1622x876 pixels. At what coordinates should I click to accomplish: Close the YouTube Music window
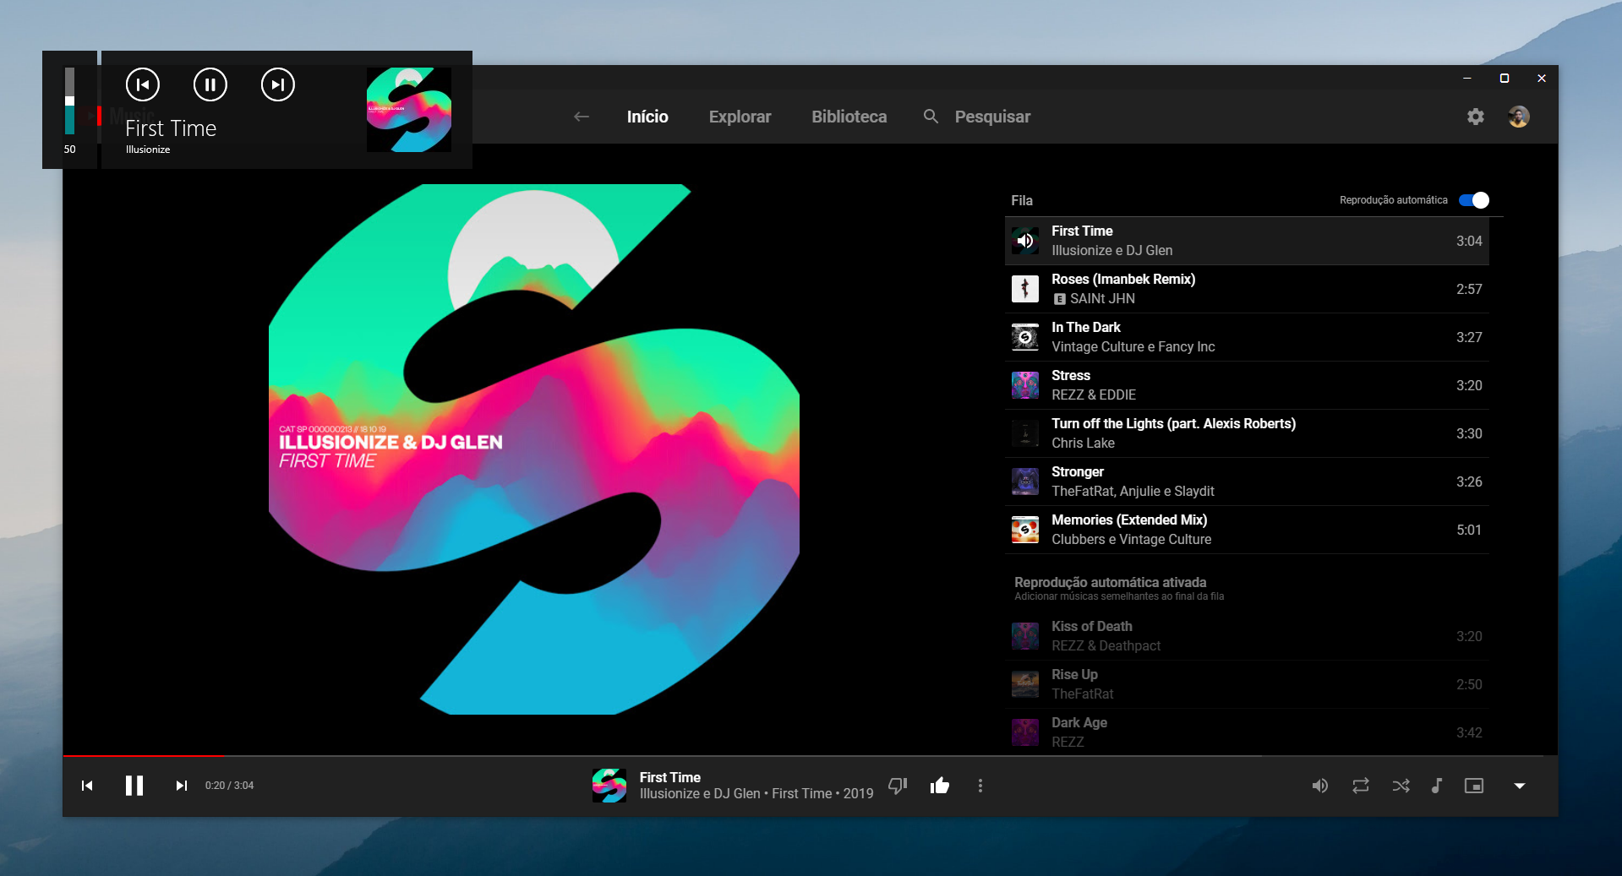click(1542, 78)
